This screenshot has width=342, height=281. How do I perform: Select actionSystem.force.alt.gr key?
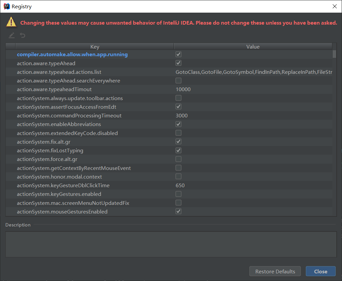[x=47, y=159]
